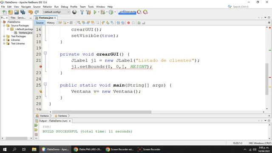Click the first hexagon icon beside the memory bar
272x153 pixels.
coord(139,12)
